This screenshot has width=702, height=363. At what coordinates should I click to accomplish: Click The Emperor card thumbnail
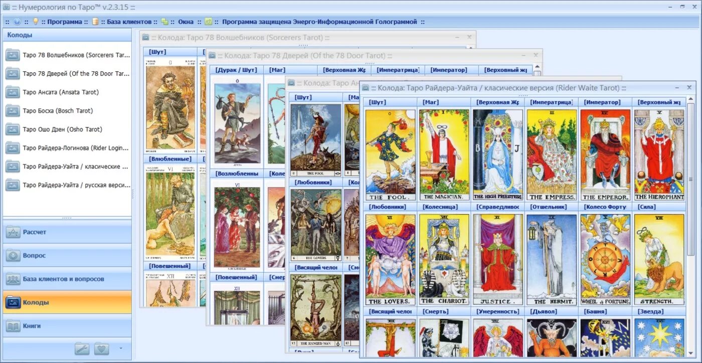[x=605, y=155]
